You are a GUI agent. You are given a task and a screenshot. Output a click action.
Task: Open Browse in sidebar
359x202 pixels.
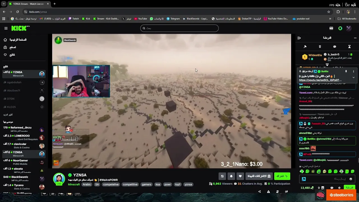coord(10,47)
